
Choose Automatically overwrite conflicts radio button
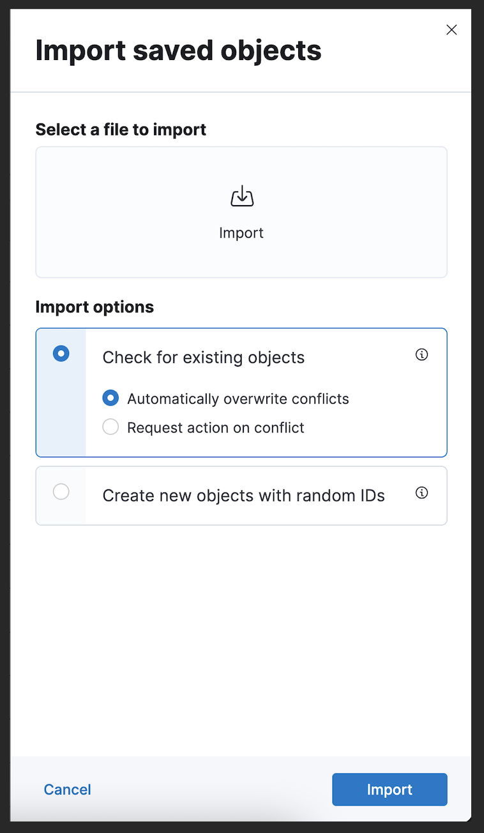110,398
